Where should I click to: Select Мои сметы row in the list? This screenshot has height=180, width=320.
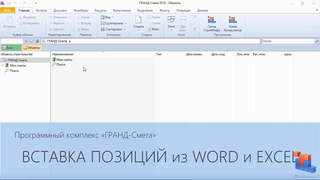pyautogui.click(x=64, y=60)
